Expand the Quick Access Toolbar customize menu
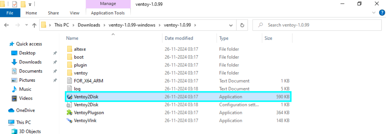This screenshot has height=134, width=386. (30, 4)
